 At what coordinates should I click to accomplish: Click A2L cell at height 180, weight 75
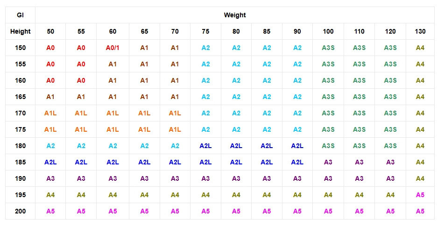pos(205,146)
